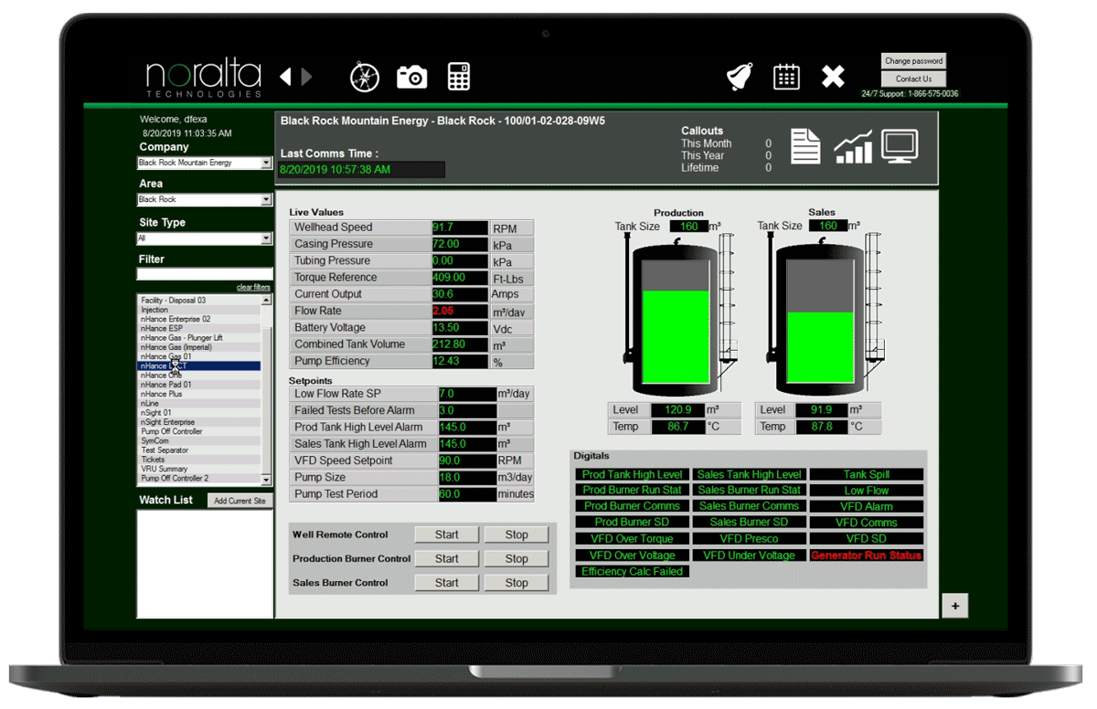The image size is (1097, 709).
Task: Select Test Separator in the site list
Action: [x=199, y=450]
